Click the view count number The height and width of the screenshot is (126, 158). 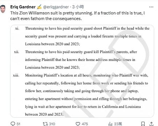118,124
